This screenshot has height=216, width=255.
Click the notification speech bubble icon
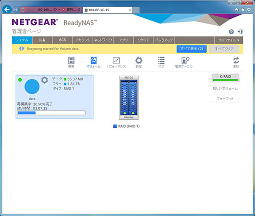21,49
